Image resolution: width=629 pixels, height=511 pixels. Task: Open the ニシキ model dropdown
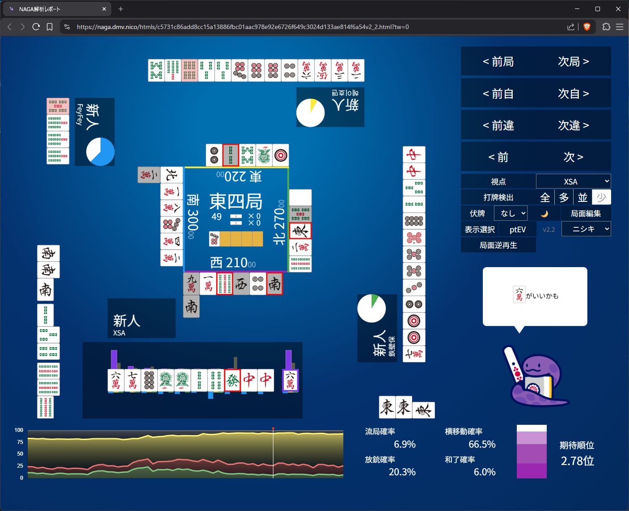click(x=586, y=229)
